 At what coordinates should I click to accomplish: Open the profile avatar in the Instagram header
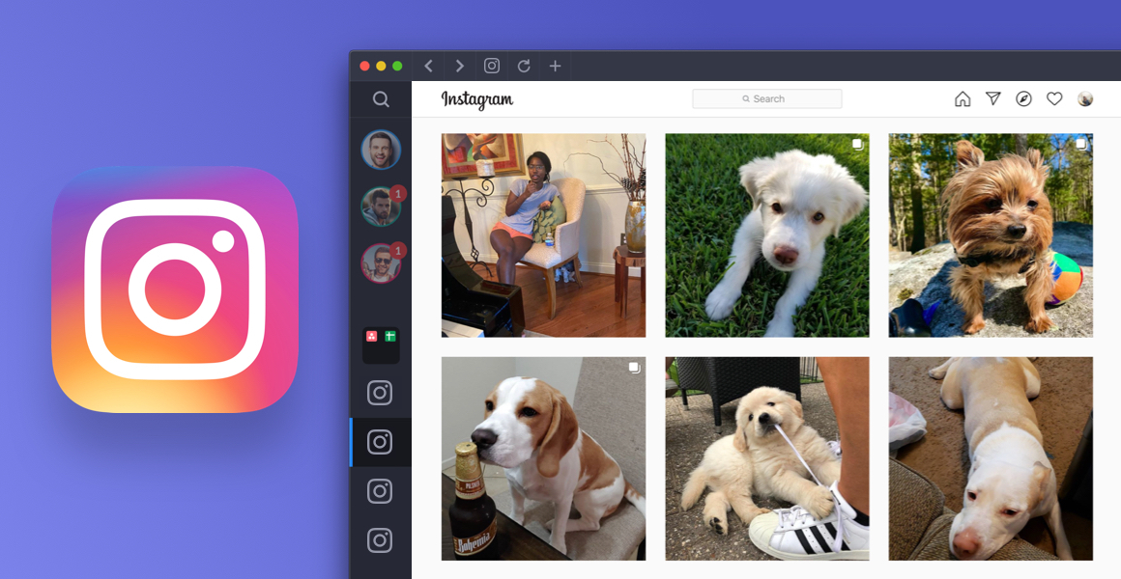pos(1085,99)
